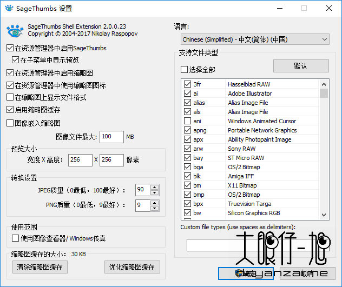Close the SageThumbs settings window

(x=329, y=8)
